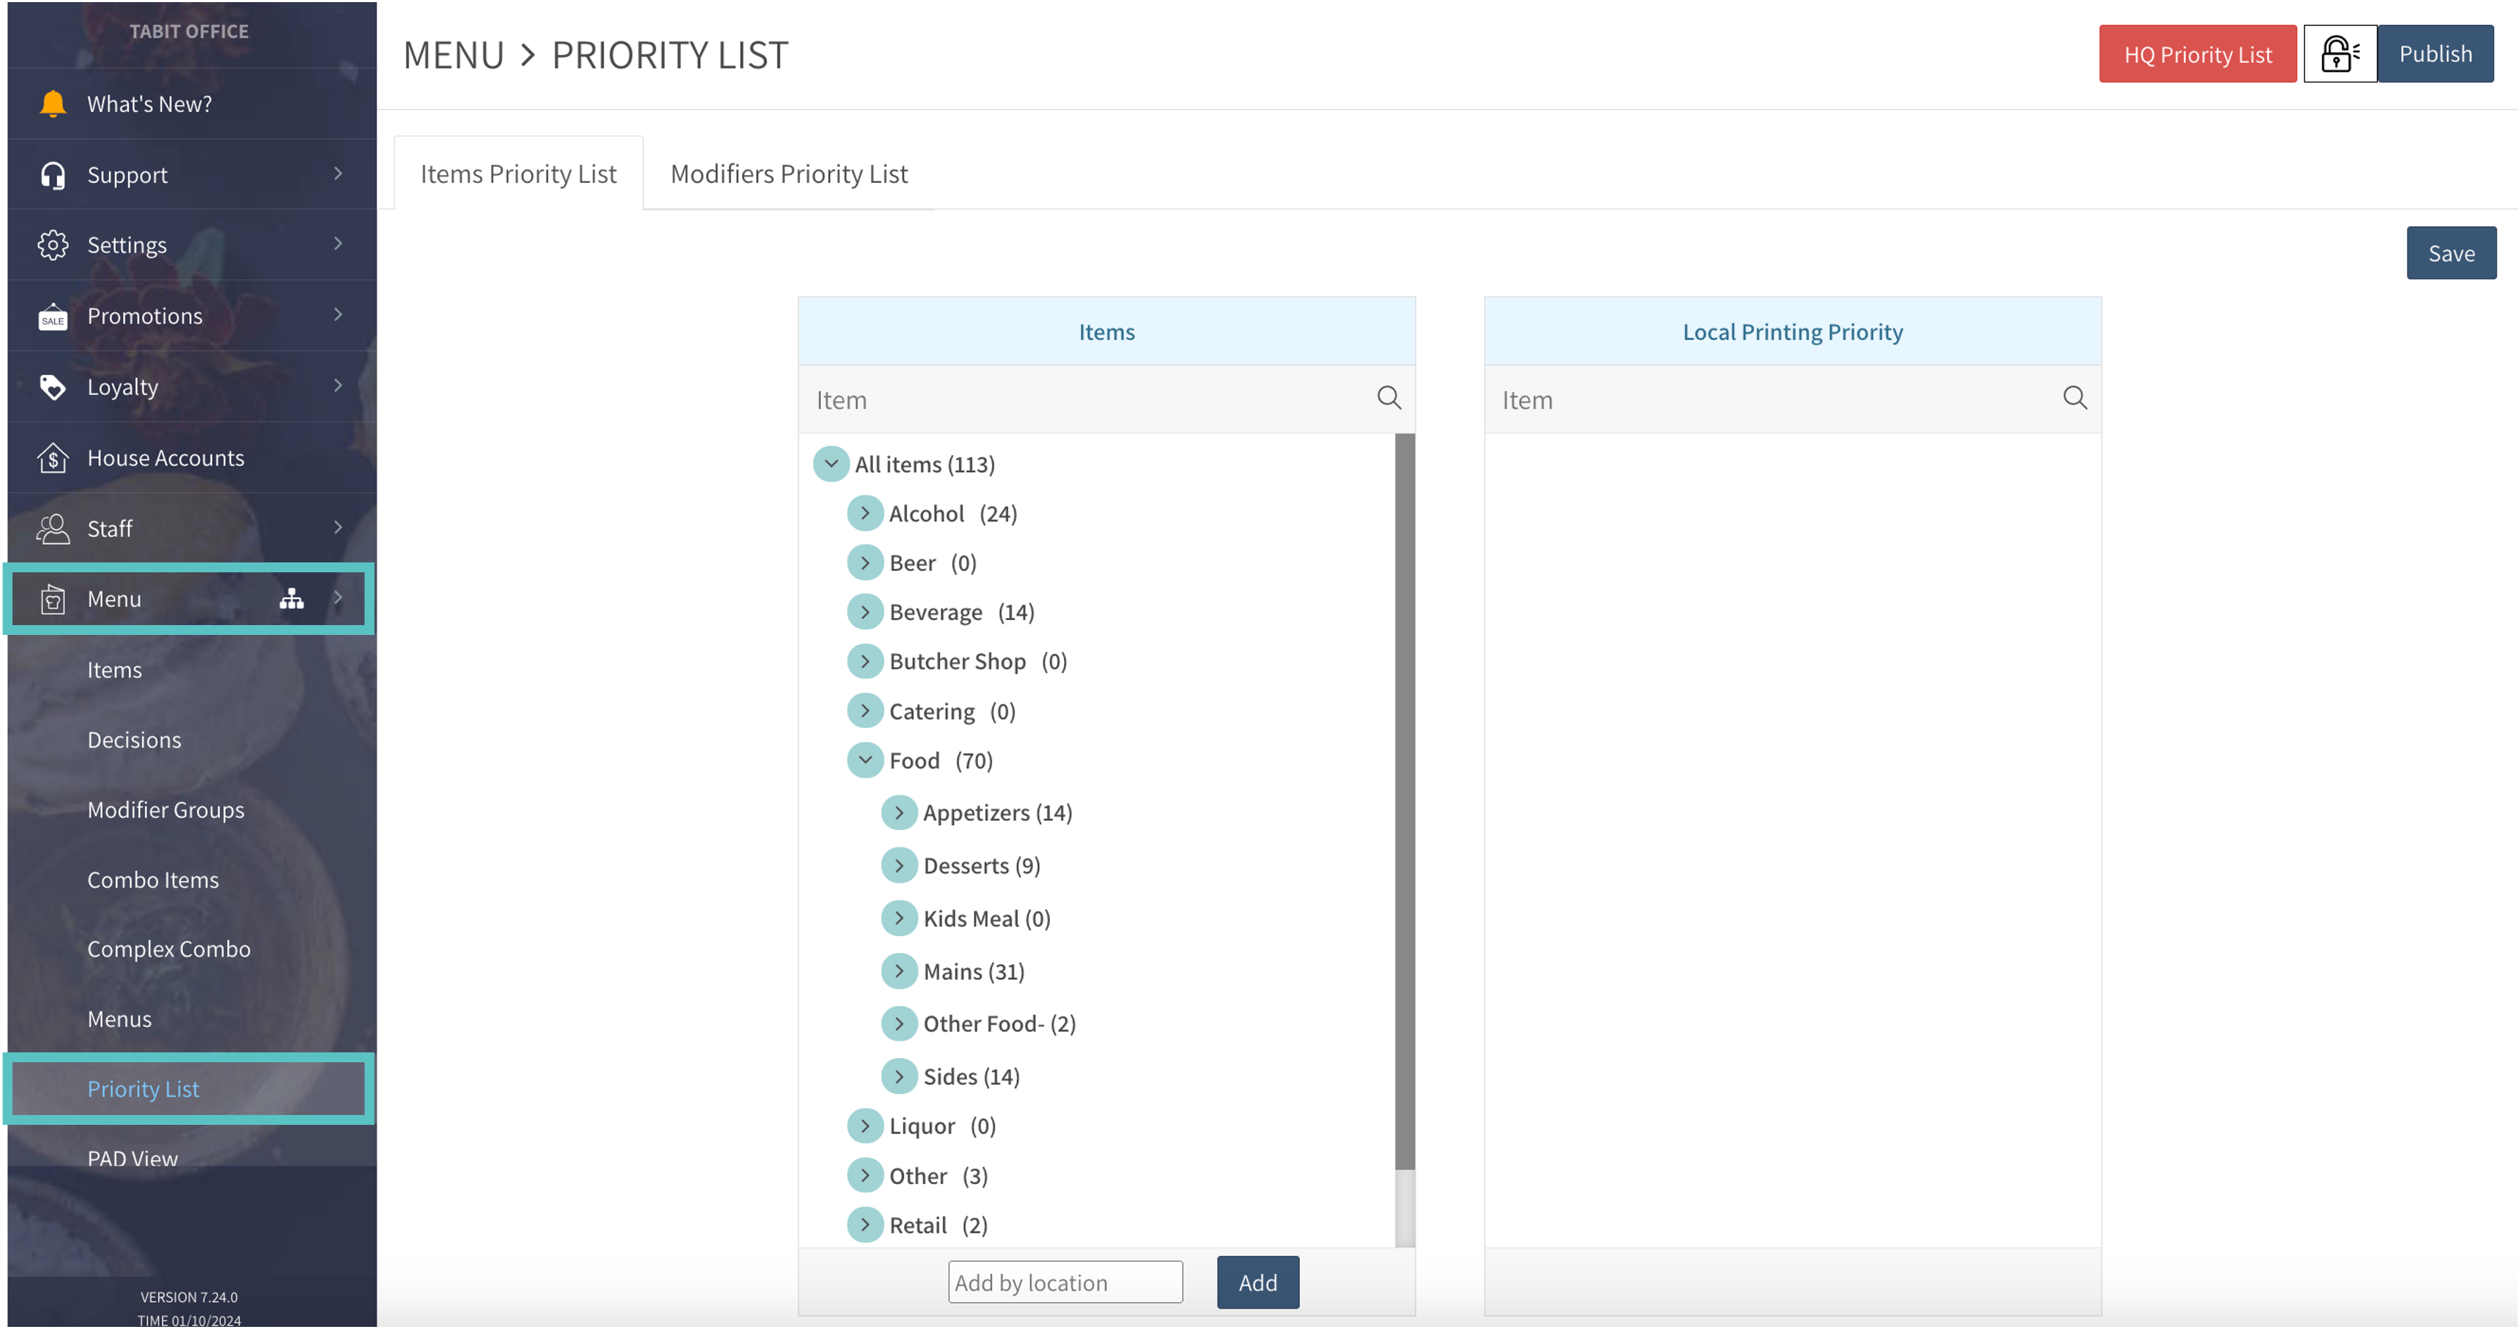Open Items in the sidebar menu

coord(115,670)
